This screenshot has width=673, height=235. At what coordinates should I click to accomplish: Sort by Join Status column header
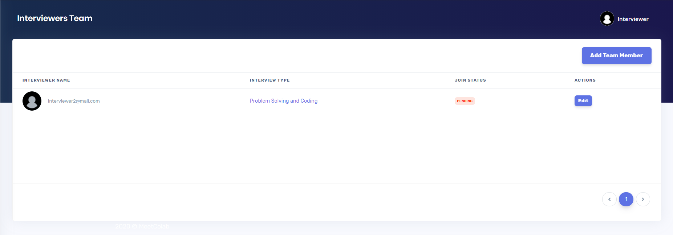coord(470,80)
